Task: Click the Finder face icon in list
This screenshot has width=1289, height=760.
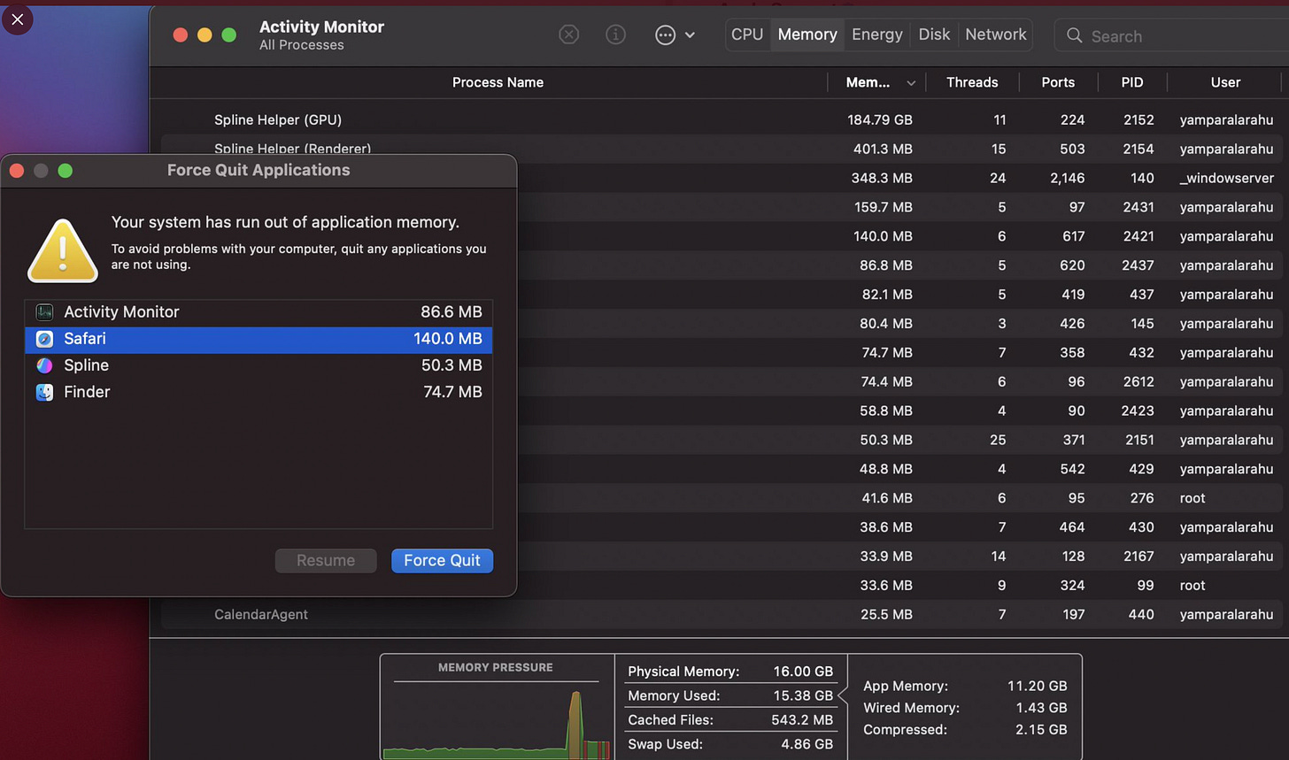Action: [x=44, y=392]
